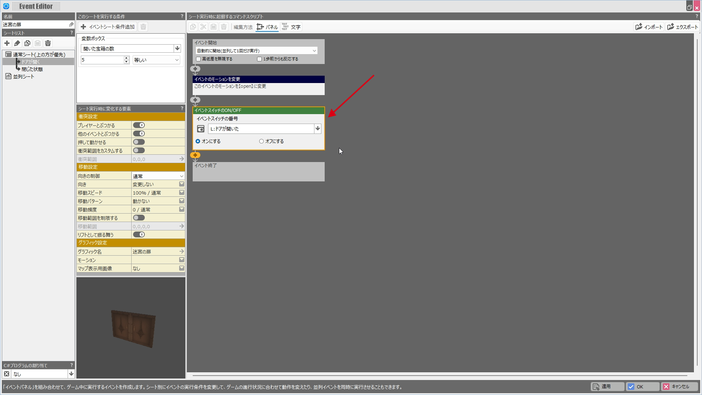The image size is (702, 395).
Task: Click the event switch picker icon beside L:ドアが開いた
Action: pyautogui.click(x=201, y=129)
